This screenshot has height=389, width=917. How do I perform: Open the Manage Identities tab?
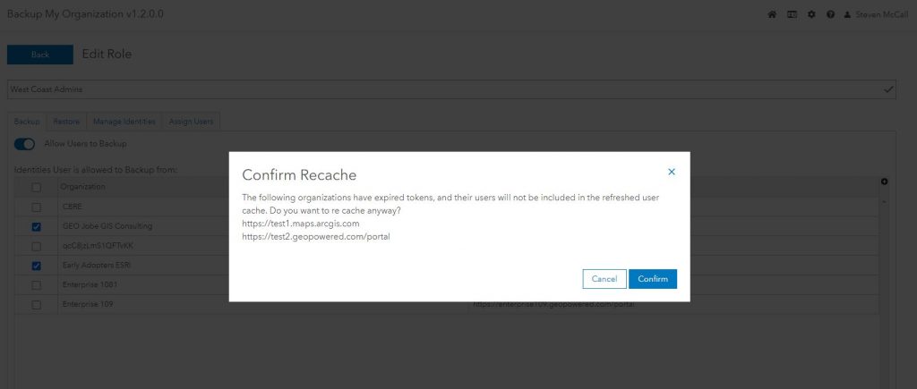click(x=124, y=122)
